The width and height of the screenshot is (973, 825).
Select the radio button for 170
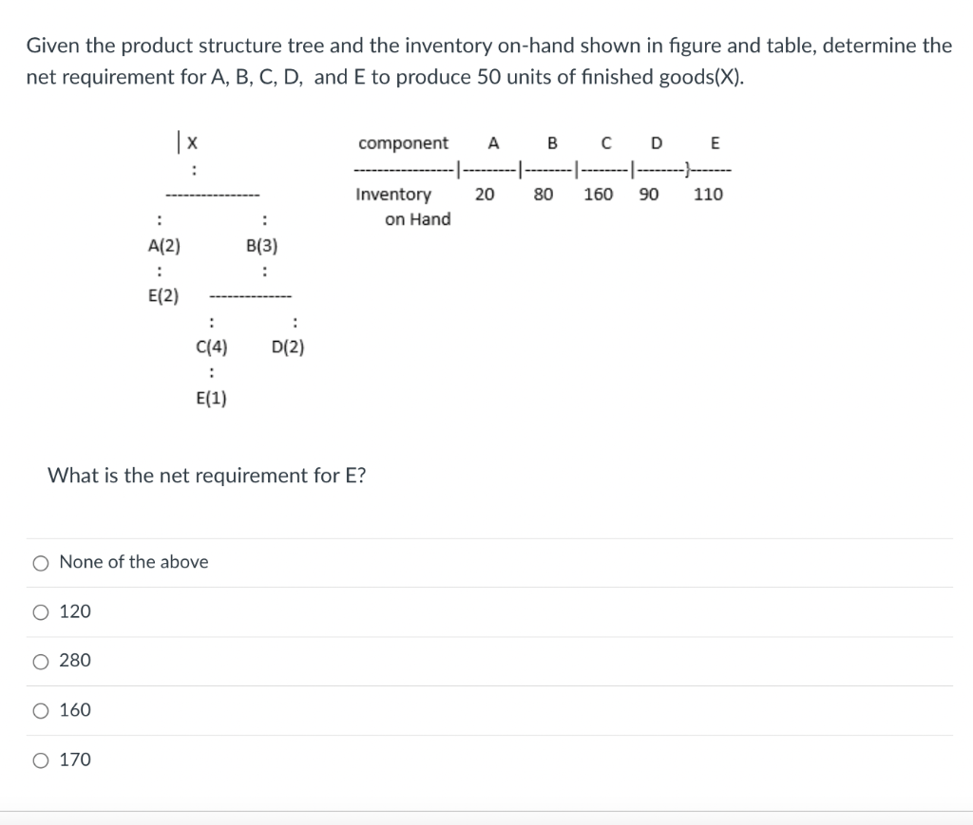(41, 759)
